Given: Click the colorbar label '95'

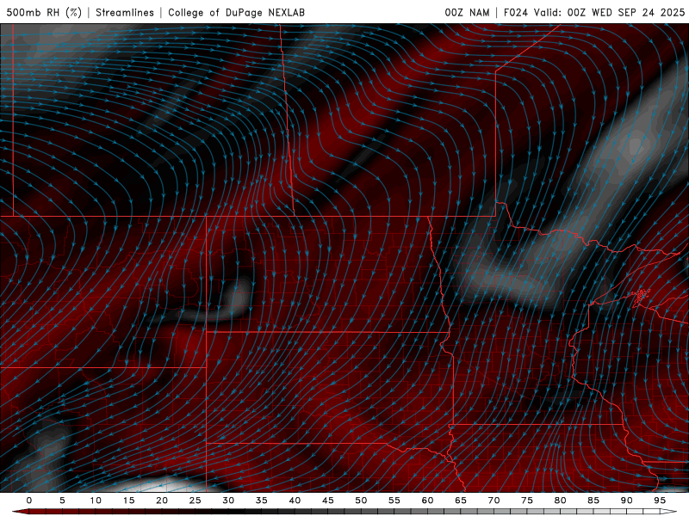Looking at the screenshot, I should tap(660, 501).
